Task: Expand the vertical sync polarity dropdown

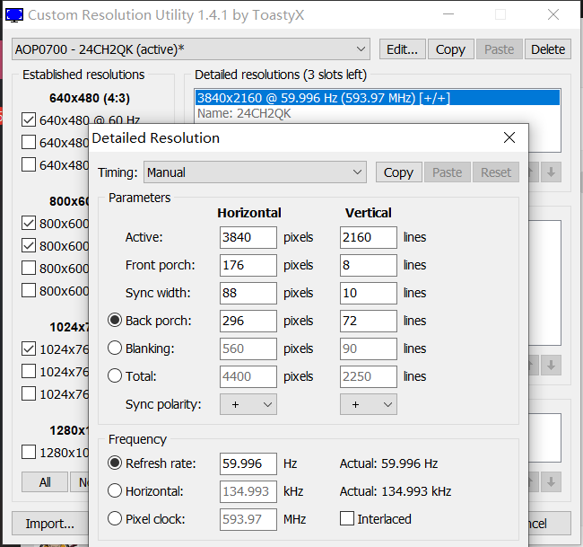Action: point(368,405)
